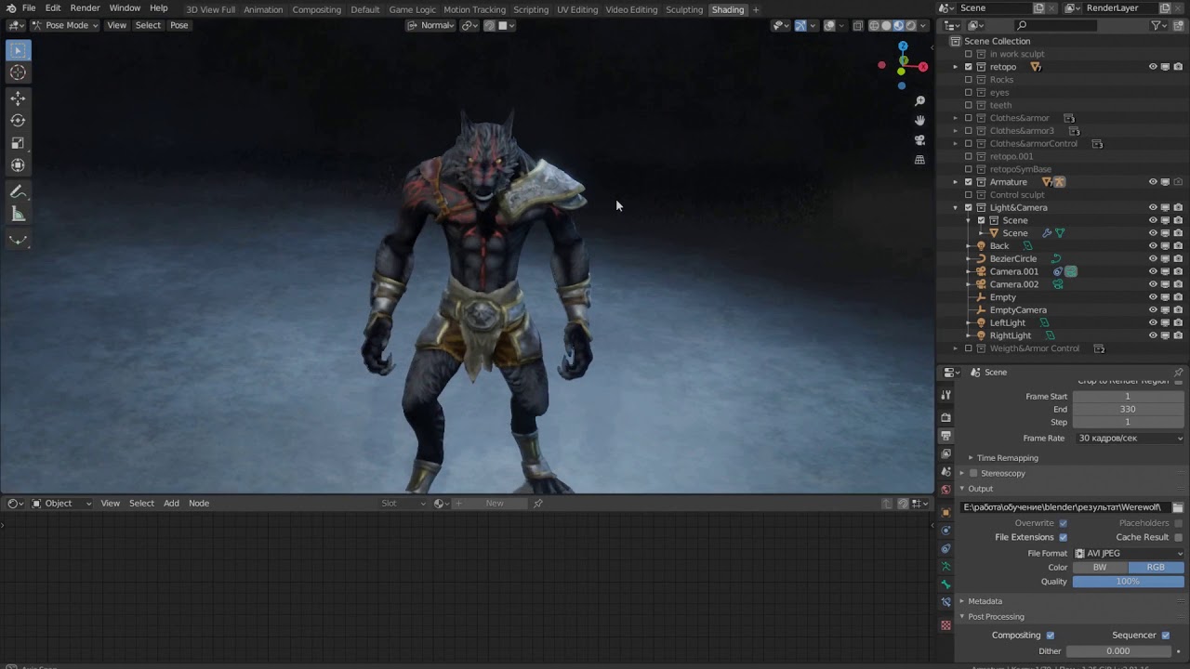
Task: Create new collection in outliner
Action: point(1179,25)
